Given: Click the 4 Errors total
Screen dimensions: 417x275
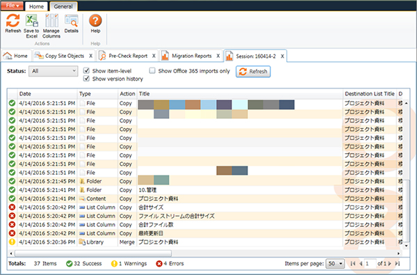Looking at the screenshot, I should click(x=170, y=264).
